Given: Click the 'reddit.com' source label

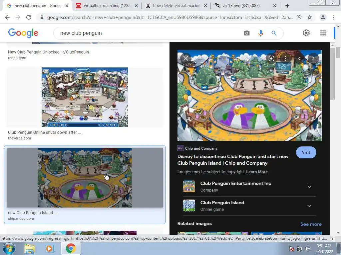Looking at the screenshot, I should 17,58.
